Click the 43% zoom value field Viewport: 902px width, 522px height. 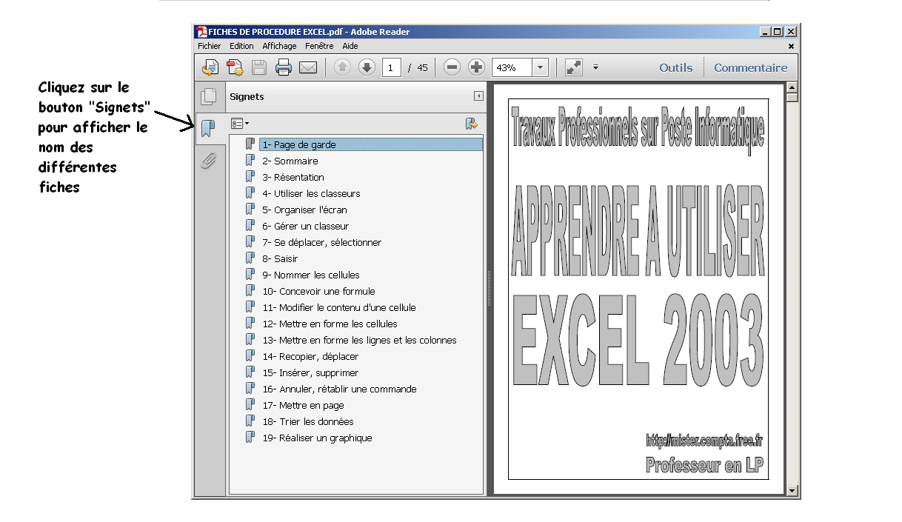click(512, 67)
